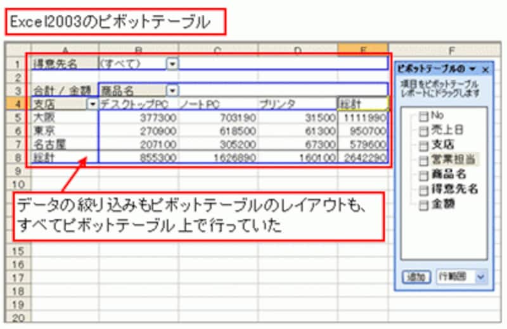Viewport: 507px width, 329px height.
Task: Click cell value 579600
Action: click(363, 144)
